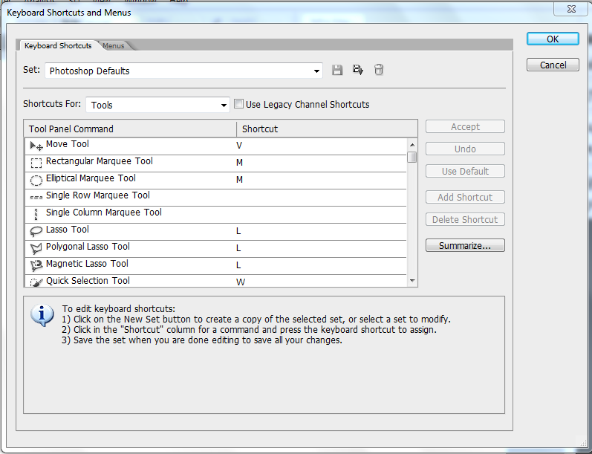Select the Quick Selection Tool label
The height and width of the screenshot is (454, 592).
coord(88,281)
